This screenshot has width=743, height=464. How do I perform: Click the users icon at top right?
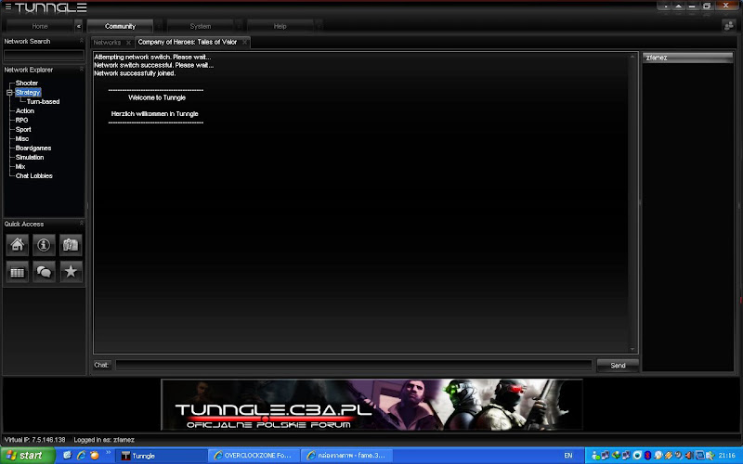click(x=729, y=26)
